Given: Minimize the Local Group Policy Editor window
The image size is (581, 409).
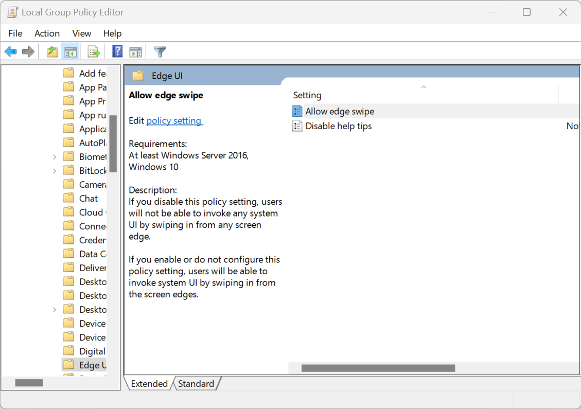Looking at the screenshot, I should (491, 12).
